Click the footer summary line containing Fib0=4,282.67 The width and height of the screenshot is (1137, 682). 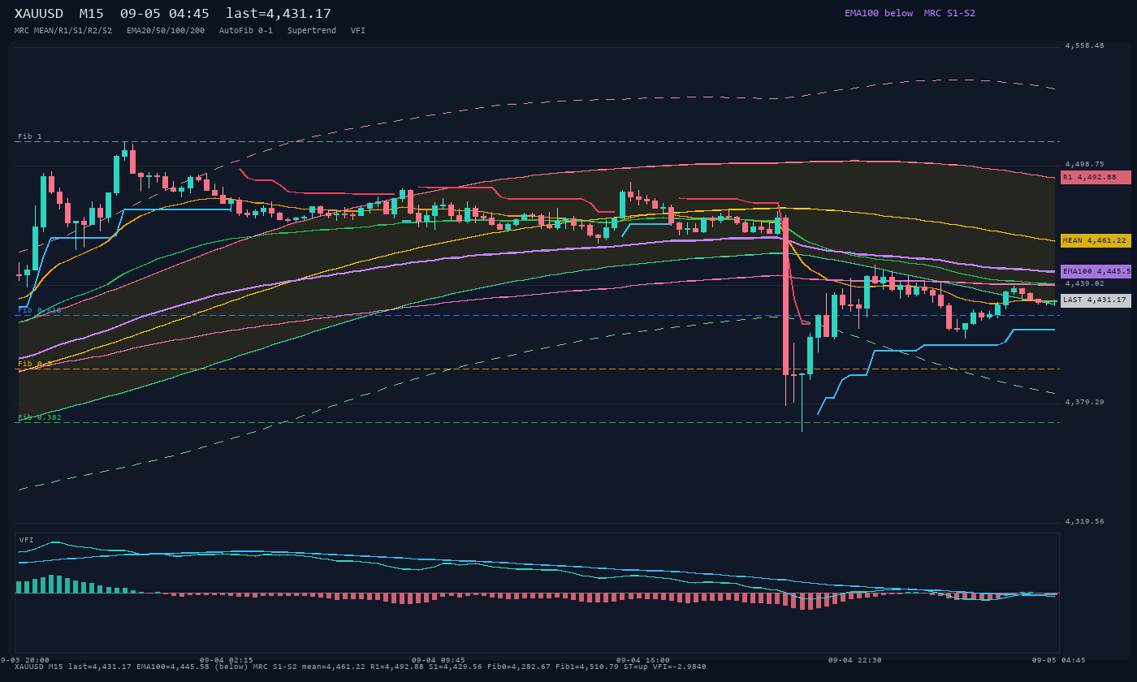(x=361, y=667)
